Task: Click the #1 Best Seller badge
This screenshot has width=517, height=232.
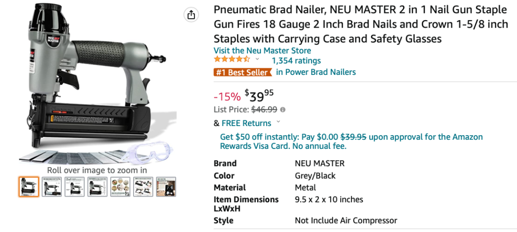Action: pos(243,72)
